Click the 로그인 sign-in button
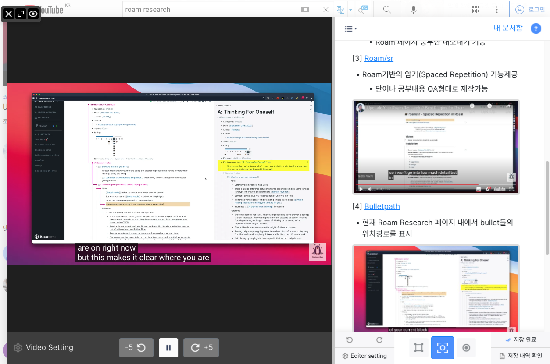The height and width of the screenshot is (364, 550). coord(529,9)
